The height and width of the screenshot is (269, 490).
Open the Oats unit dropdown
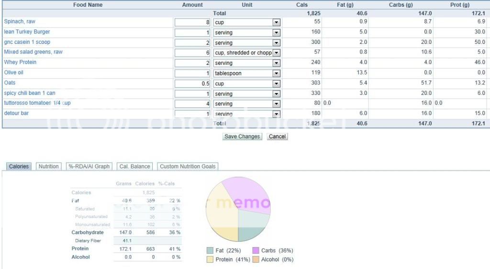pos(276,83)
